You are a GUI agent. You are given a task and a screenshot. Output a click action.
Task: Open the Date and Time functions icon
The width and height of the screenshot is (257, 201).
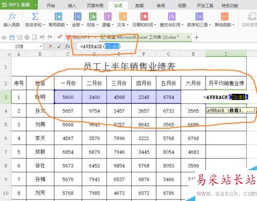pos(144,17)
